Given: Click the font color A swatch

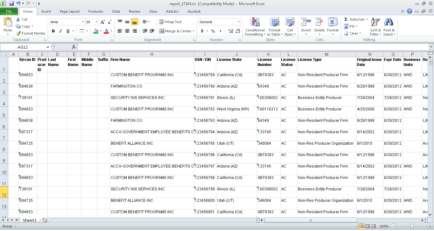Looking at the screenshot, I should (x=106, y=31).
